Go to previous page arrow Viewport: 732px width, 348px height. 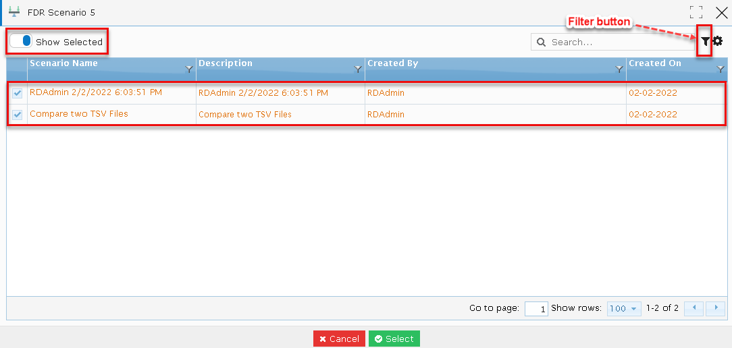pos(694,308)
